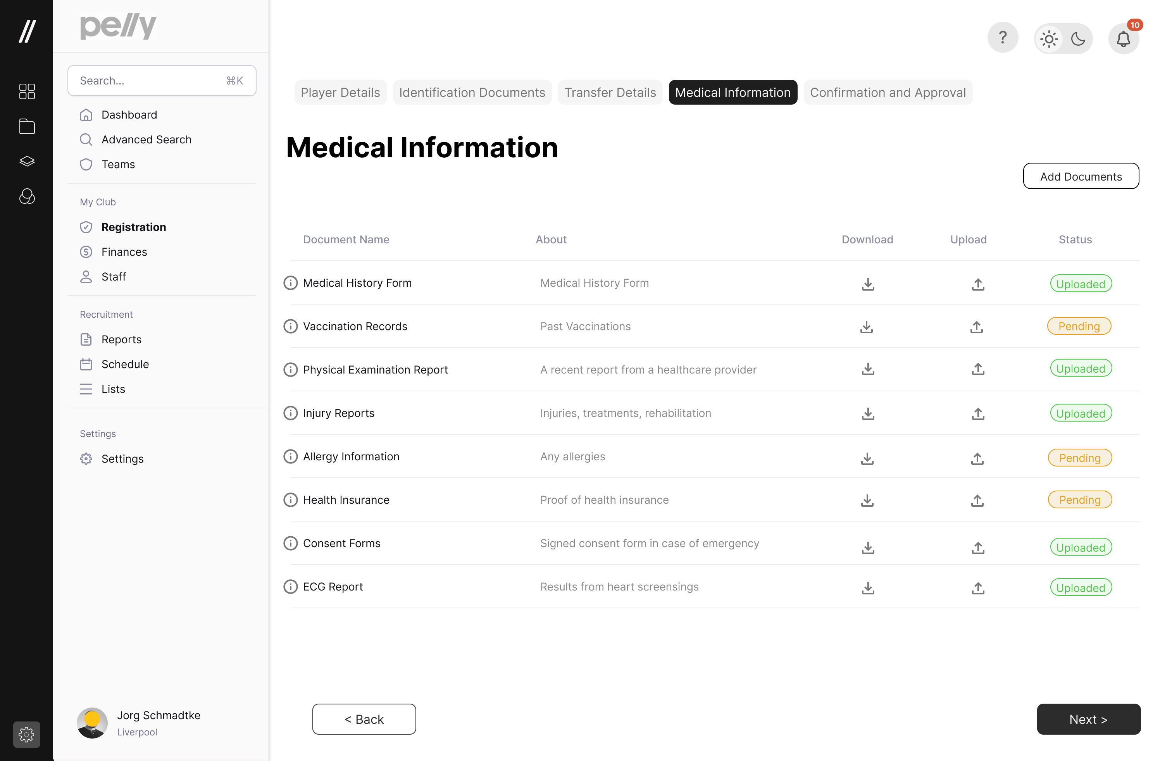Upload the Health Insurance proof

point(977,501)
